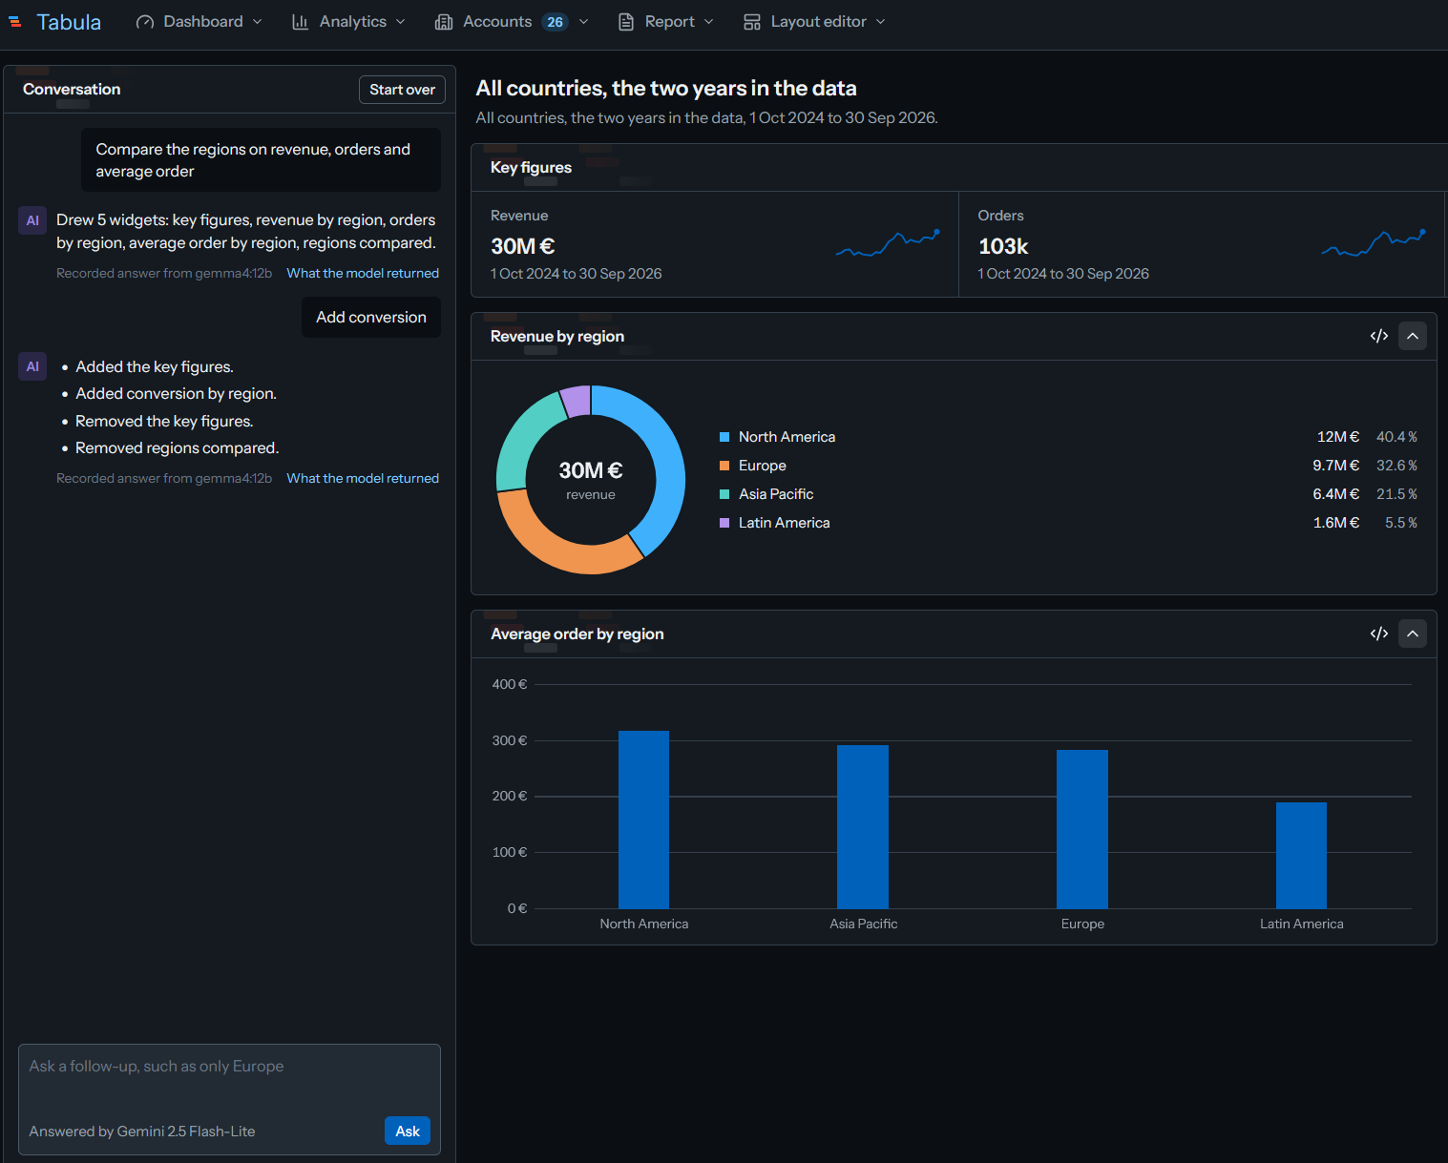Viewport: 1448px width, 1163px height.
Task: Expand the Accounts menu chevron
Action: coord(583,22)
